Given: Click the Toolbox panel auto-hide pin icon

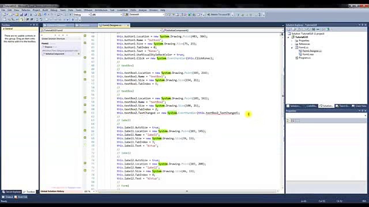Looking at the screenshot, I should click(x=34, y=25).
